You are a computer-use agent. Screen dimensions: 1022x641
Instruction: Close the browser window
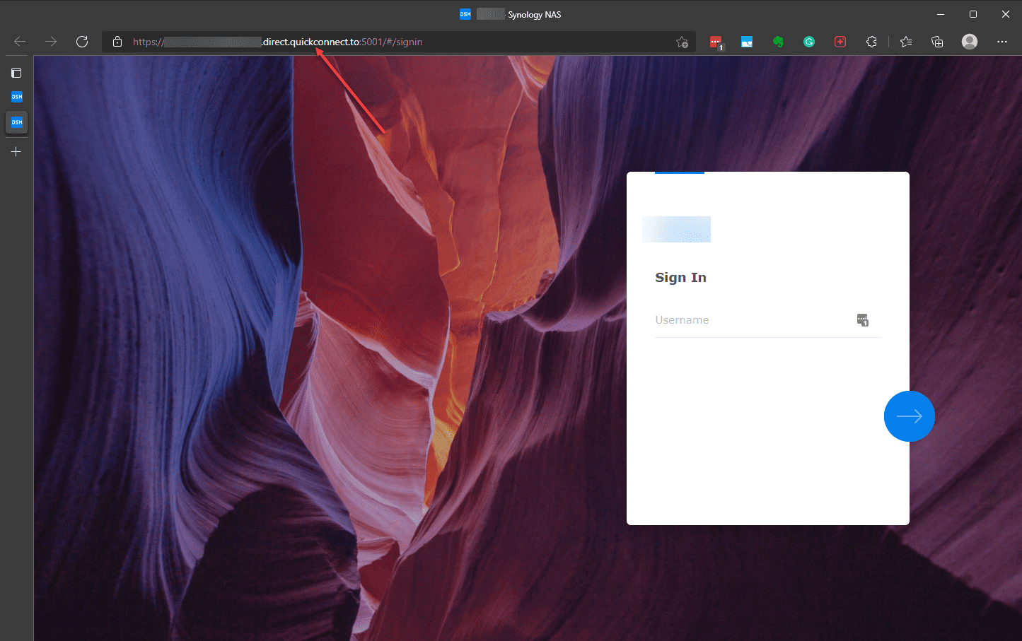click(x=1006, y=14)
